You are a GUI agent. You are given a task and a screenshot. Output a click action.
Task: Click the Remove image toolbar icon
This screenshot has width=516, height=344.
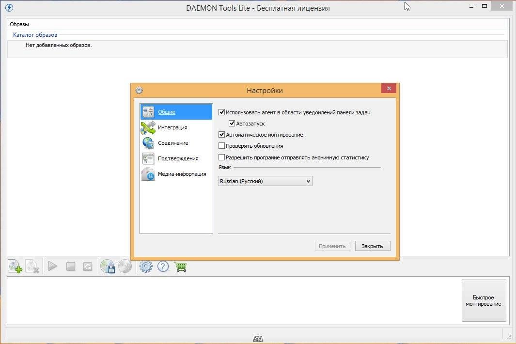[x=32, y=266]
